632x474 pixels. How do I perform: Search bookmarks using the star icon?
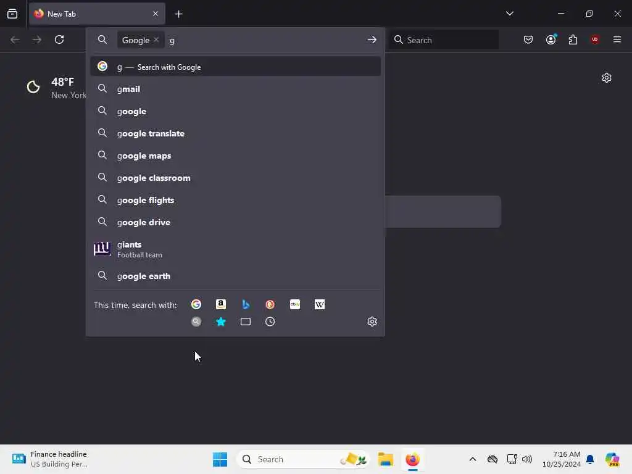click(221, 322)
